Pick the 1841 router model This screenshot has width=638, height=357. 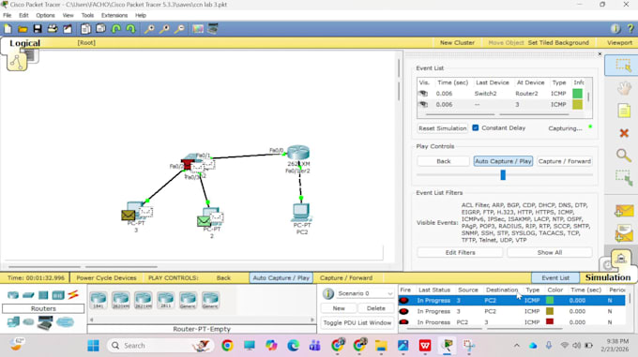pyautogui.click(x=99, y=300)
